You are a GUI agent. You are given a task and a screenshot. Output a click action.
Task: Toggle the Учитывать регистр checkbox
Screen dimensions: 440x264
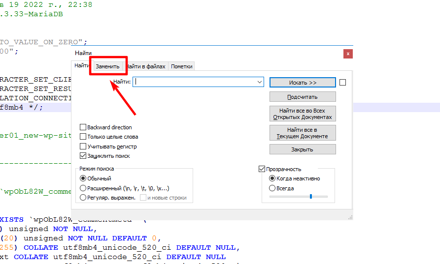tap(83, 147)
